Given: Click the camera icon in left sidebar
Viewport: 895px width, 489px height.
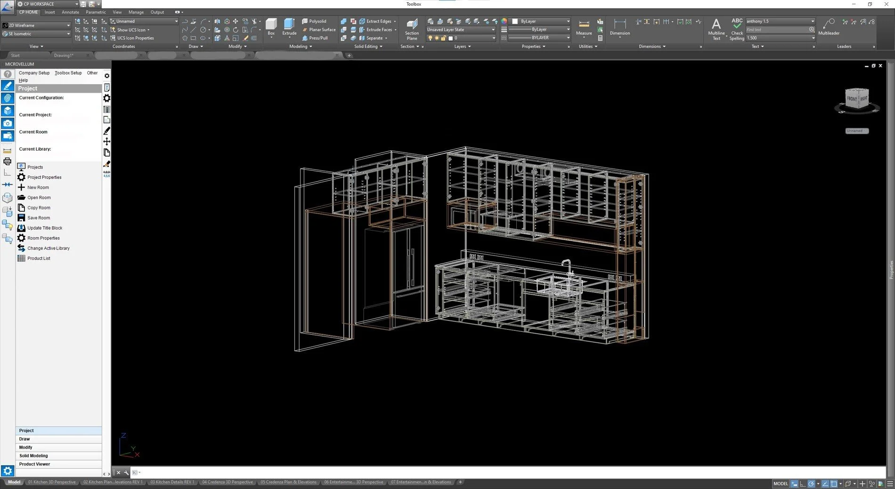Looking at the screenshot, I should pyautogui.click(x=8, y=123).
